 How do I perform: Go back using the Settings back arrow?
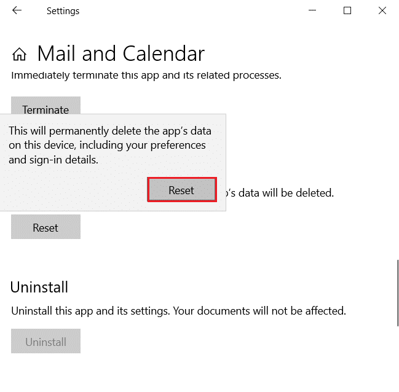tap(17, 10)
